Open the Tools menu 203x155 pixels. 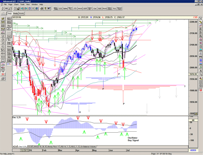click(x=22, y=5)
